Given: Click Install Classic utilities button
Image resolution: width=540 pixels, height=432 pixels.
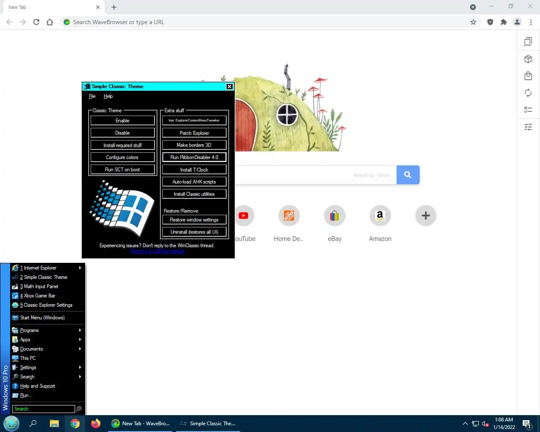Looking at the screenshot, I should tap(194, 194).
